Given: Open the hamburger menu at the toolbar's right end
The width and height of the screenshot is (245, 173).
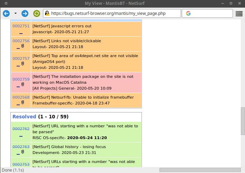Looking at the screenshot, I should tap(239, 13).
